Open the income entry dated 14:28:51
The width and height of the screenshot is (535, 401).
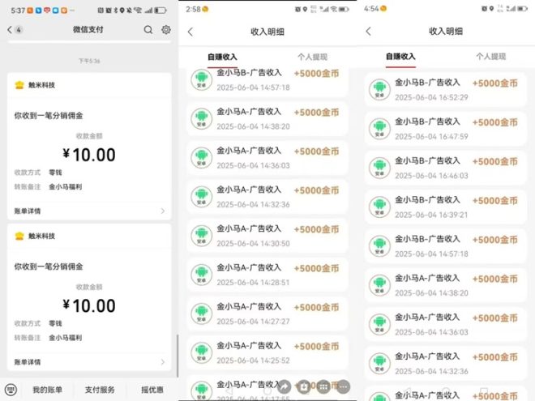[x=267, y=275]
